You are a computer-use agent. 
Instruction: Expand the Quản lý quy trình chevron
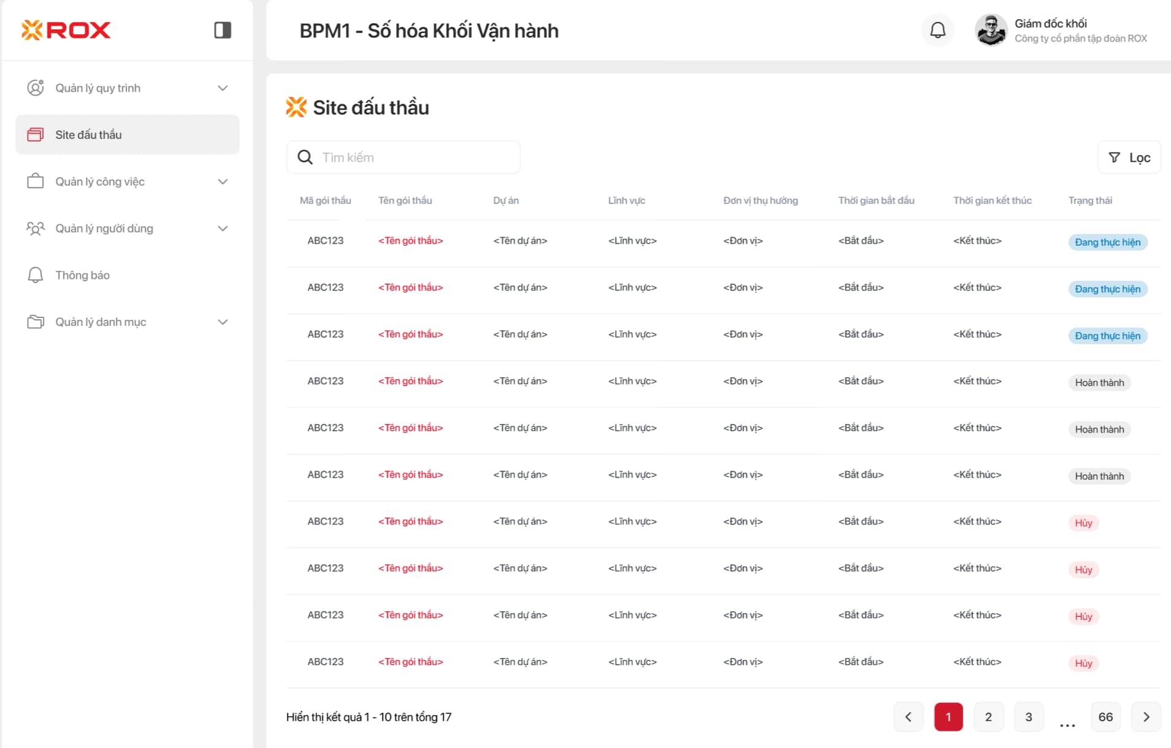223,88
